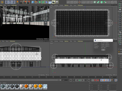Select the cream marble material sphere
Image resolution: width=122 pixels, height=91 pixels.
point(22,86)
